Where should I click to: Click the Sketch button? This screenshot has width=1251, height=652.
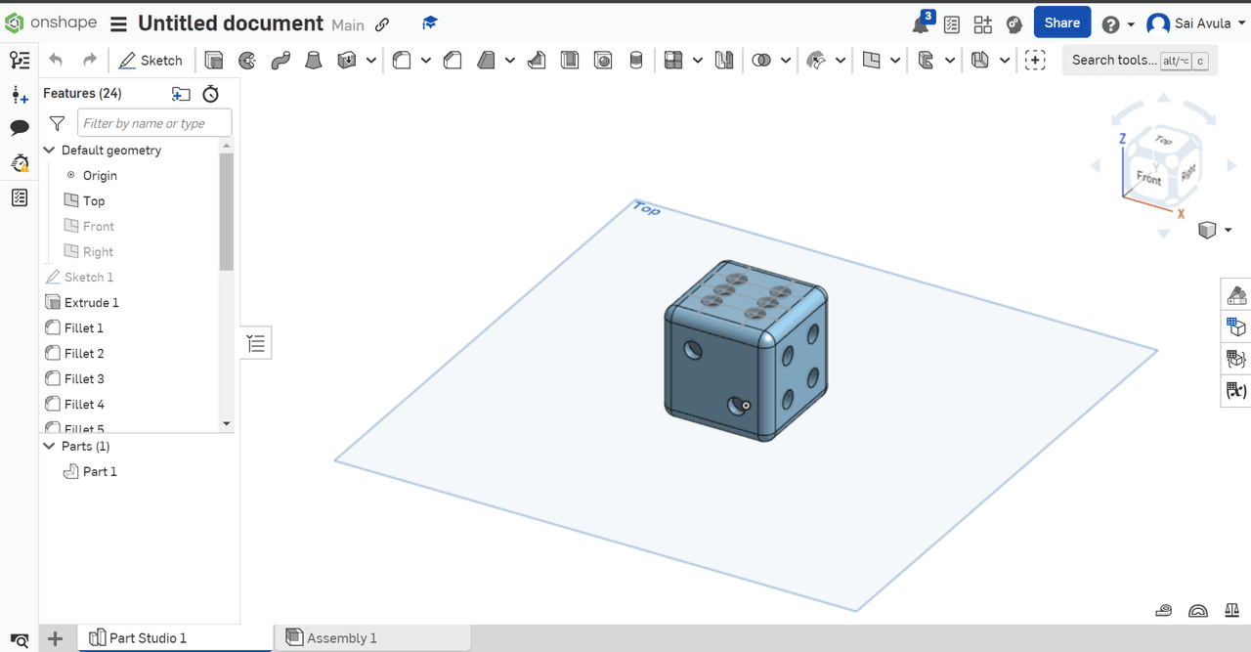click(151, 61)
